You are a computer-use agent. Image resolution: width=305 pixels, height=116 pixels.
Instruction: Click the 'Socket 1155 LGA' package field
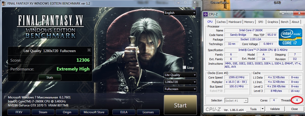tap(251, 40)
